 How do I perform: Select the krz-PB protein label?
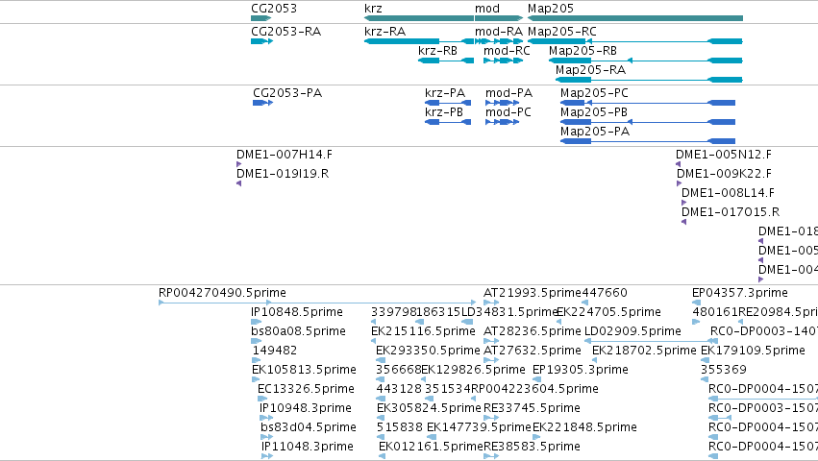tap(444, 112)
